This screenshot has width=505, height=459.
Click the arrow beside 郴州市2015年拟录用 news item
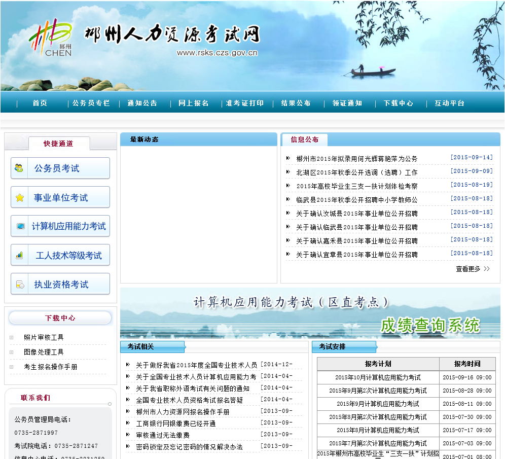tap(288, 158)
